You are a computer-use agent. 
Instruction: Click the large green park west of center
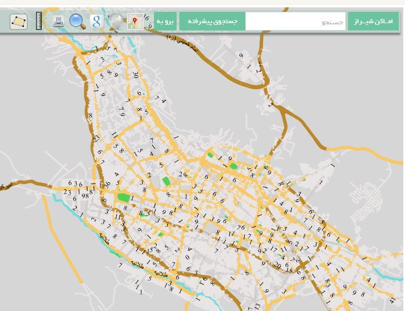pyautogui.click(x=123, y=198)
